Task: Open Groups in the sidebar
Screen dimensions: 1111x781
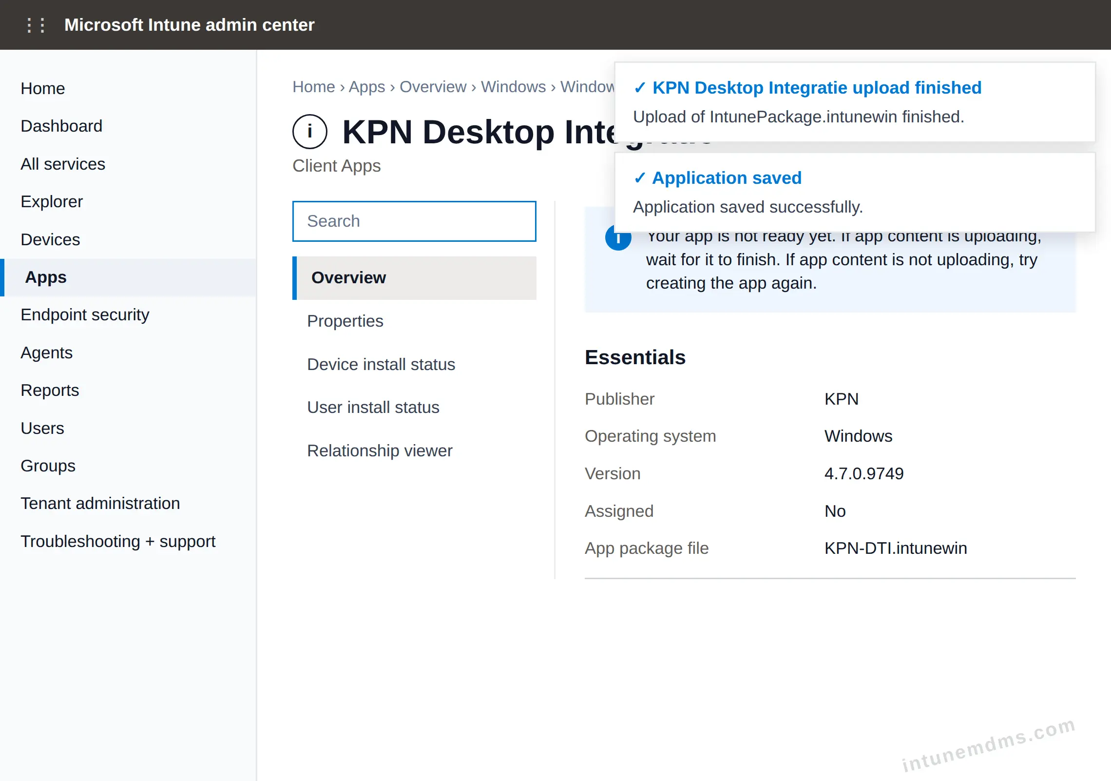Action: tap(129, 466)
